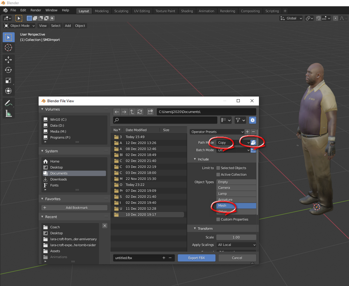Switch to the Modeling workspace tab
This screenshot has height=286, width=349.
coord(101,11)
